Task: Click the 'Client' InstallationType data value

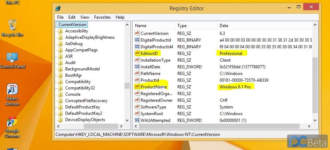Action: click(225, 60)
